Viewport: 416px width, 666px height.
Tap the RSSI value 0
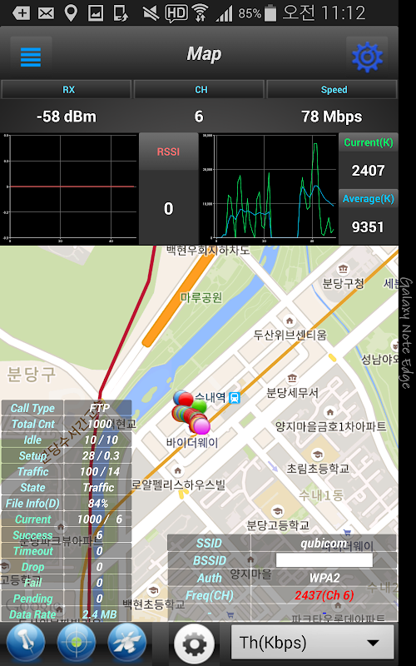coord(169,209)
